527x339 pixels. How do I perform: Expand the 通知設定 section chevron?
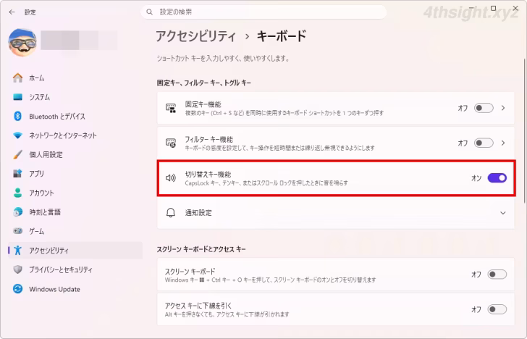(503, 213)
